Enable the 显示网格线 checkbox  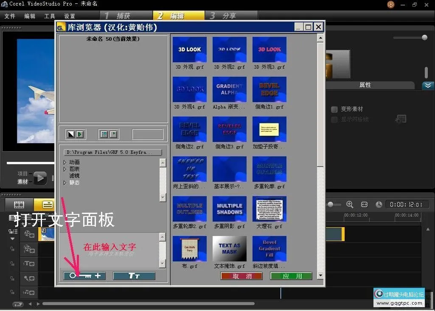334,119
